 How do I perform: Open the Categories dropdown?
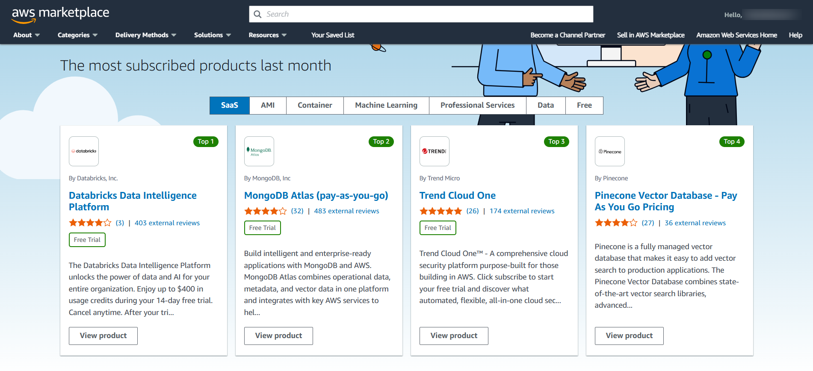[77, 35]
